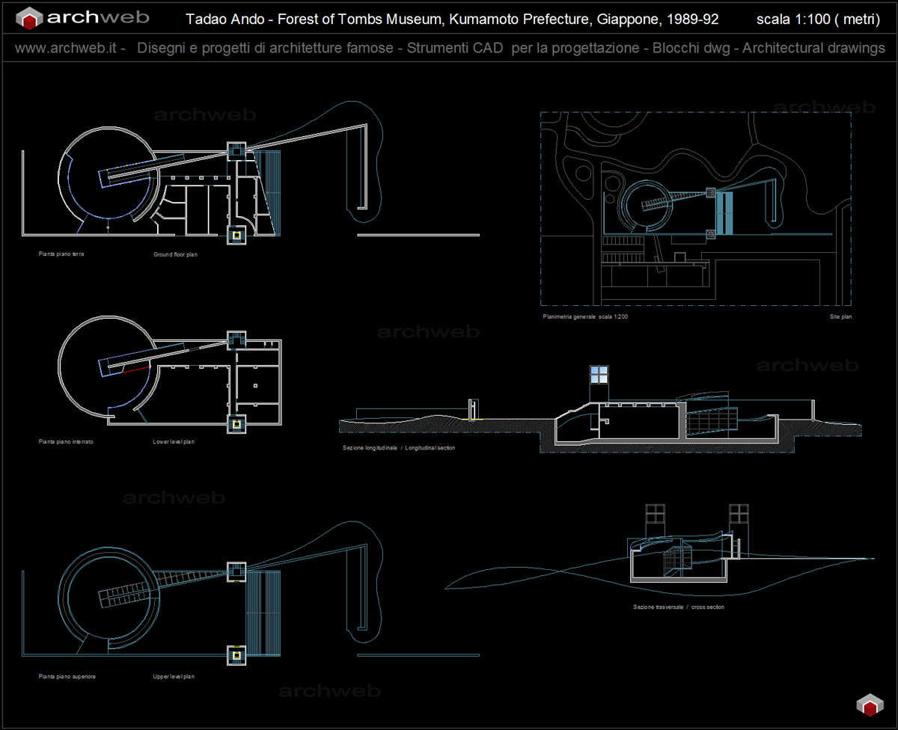898x730 pixels.
Task: Click the archweb wordmark in the header
Action: pos(98,17)
